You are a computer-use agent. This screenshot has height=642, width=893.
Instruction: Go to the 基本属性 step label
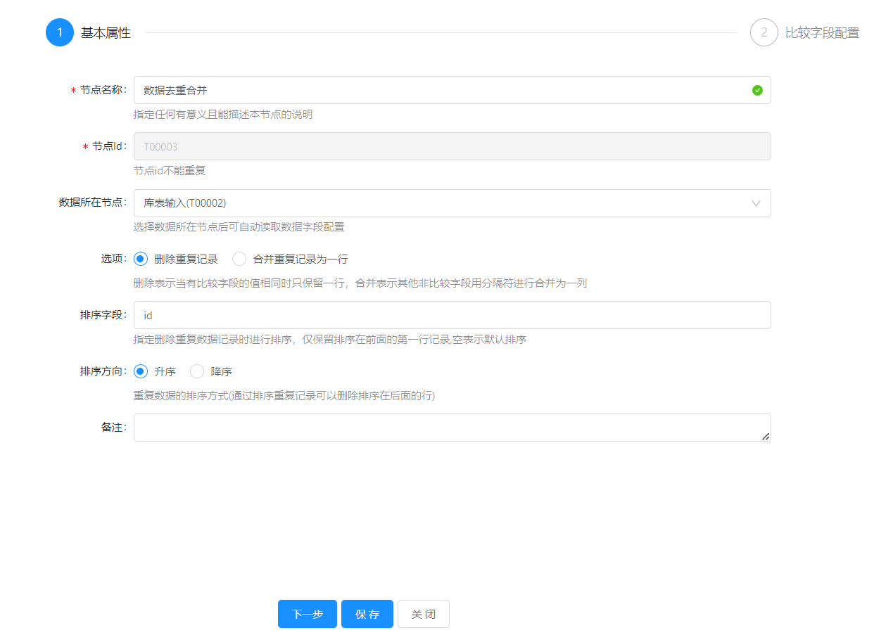[106, 33]
